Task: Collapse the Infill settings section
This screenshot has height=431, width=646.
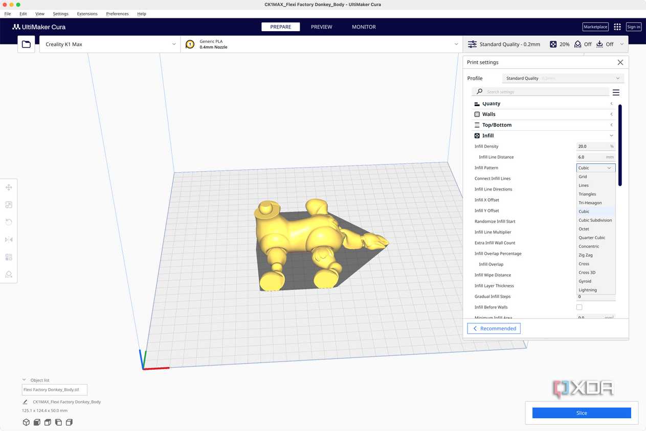Action: click(544, 136)
